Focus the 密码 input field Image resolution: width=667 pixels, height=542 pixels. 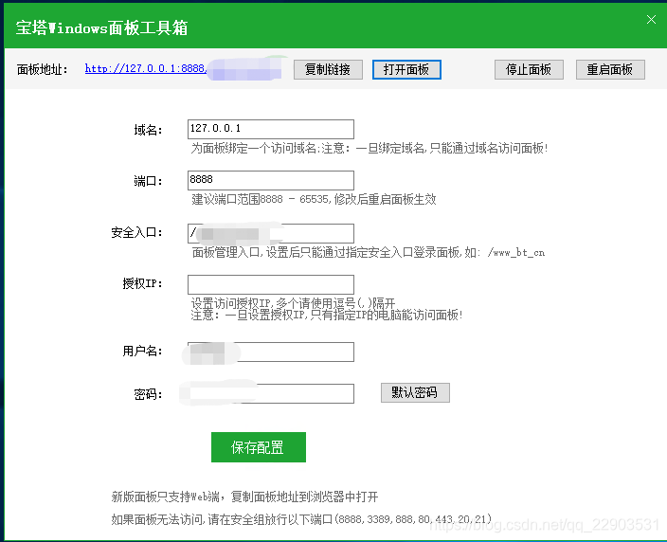(x=271, y=393)
